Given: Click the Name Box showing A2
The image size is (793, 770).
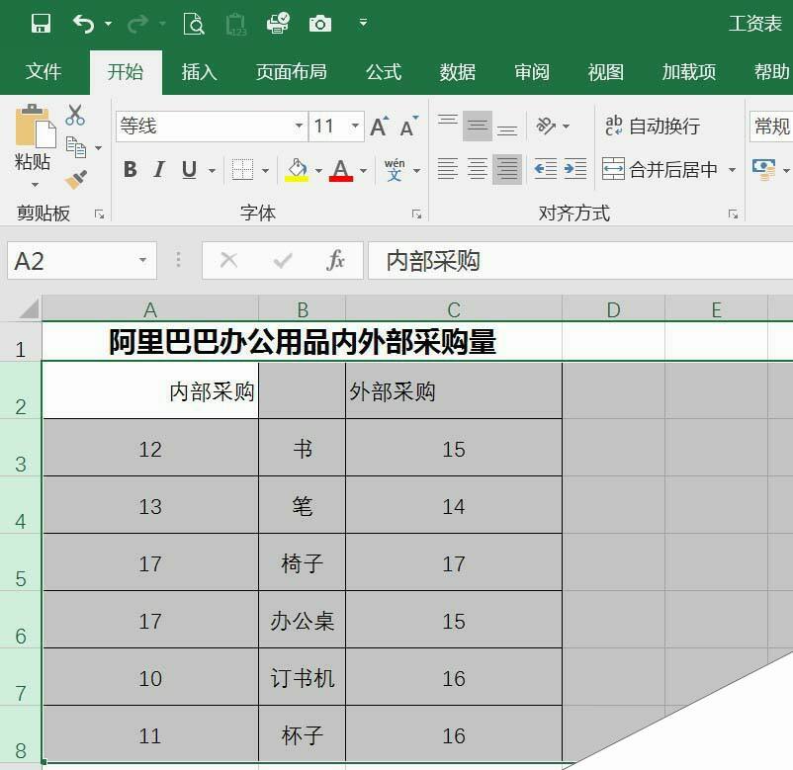Looking at the screenshot, I should (71, 260).
